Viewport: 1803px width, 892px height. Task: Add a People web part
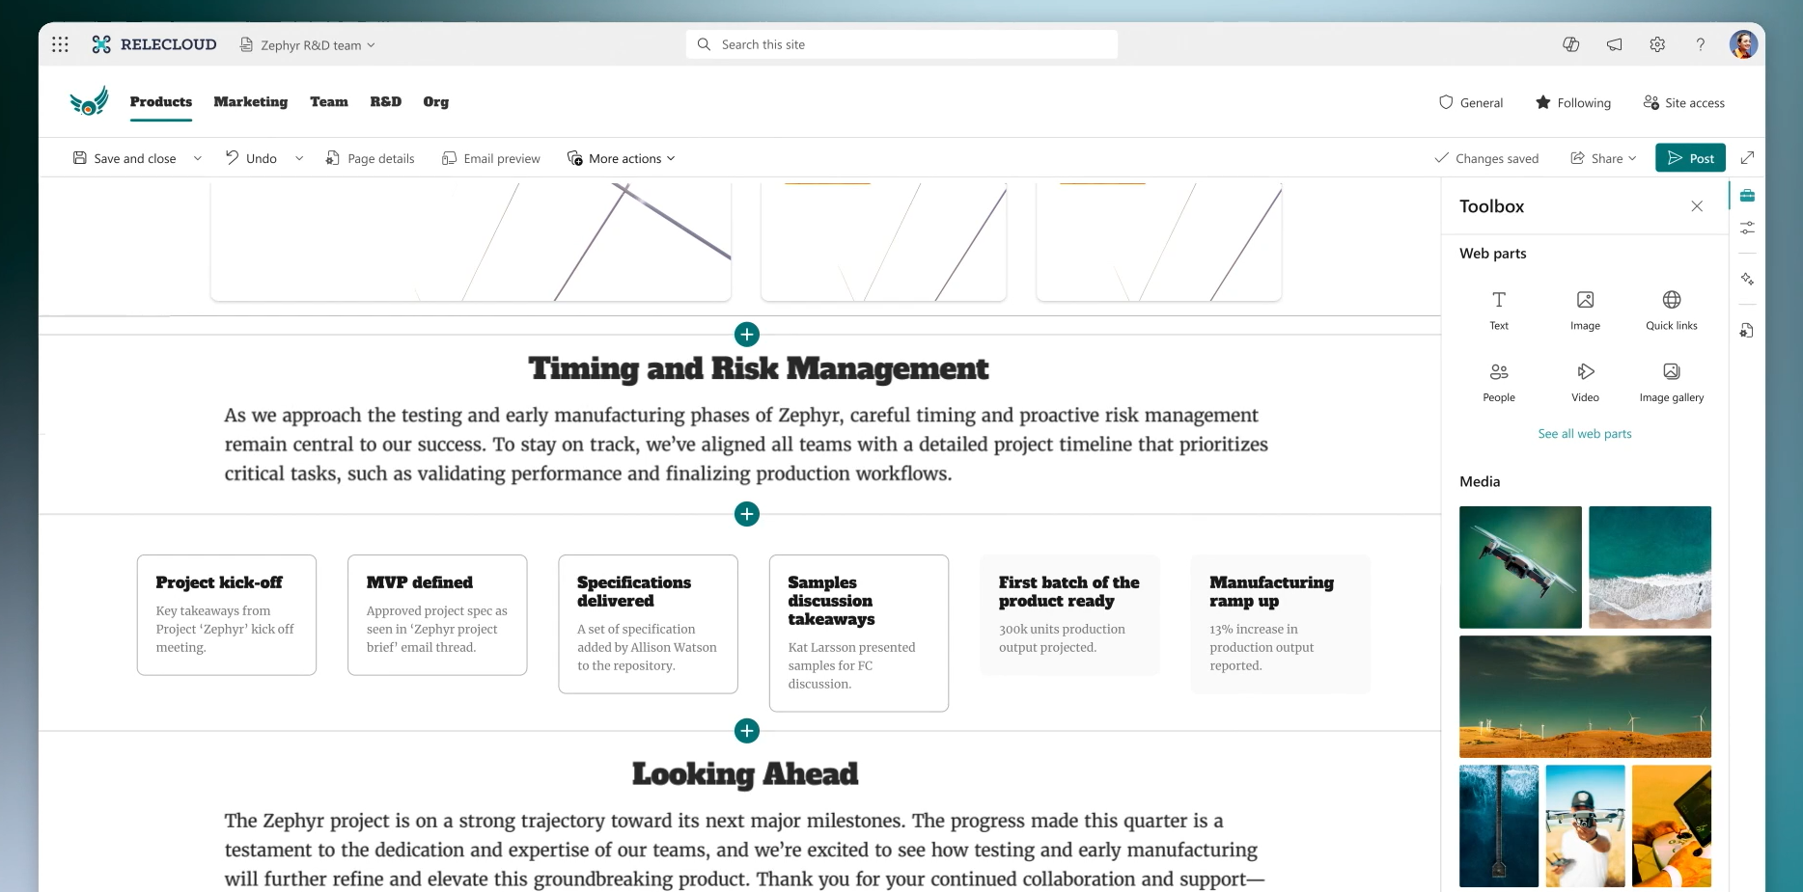tap(1499, 382)
